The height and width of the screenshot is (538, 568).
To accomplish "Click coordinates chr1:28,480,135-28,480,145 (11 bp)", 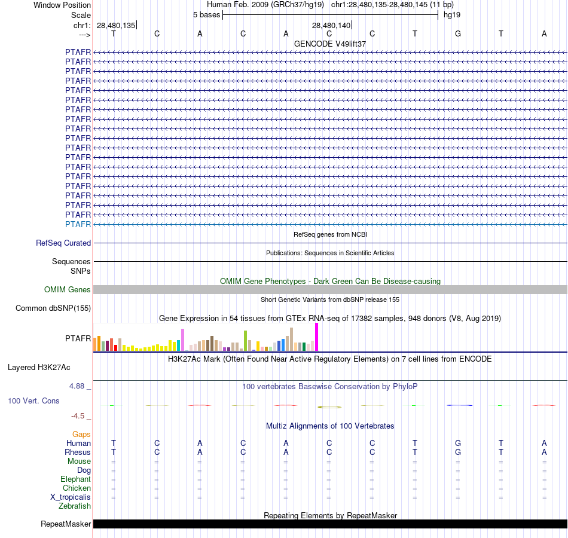I will click(x=392, y=5).
